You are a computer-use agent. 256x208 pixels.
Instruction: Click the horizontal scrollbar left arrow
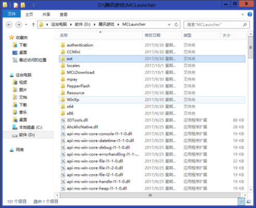(57, 195)
